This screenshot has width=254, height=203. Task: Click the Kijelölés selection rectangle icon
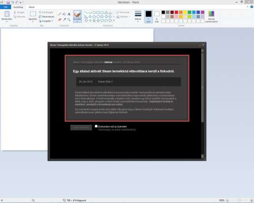[x=33, y=14]
